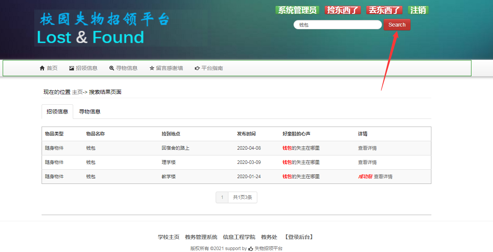Open the 【登录后台】 footer link
The width and height of the screenshot is (493, 252).
coord(299,237)
